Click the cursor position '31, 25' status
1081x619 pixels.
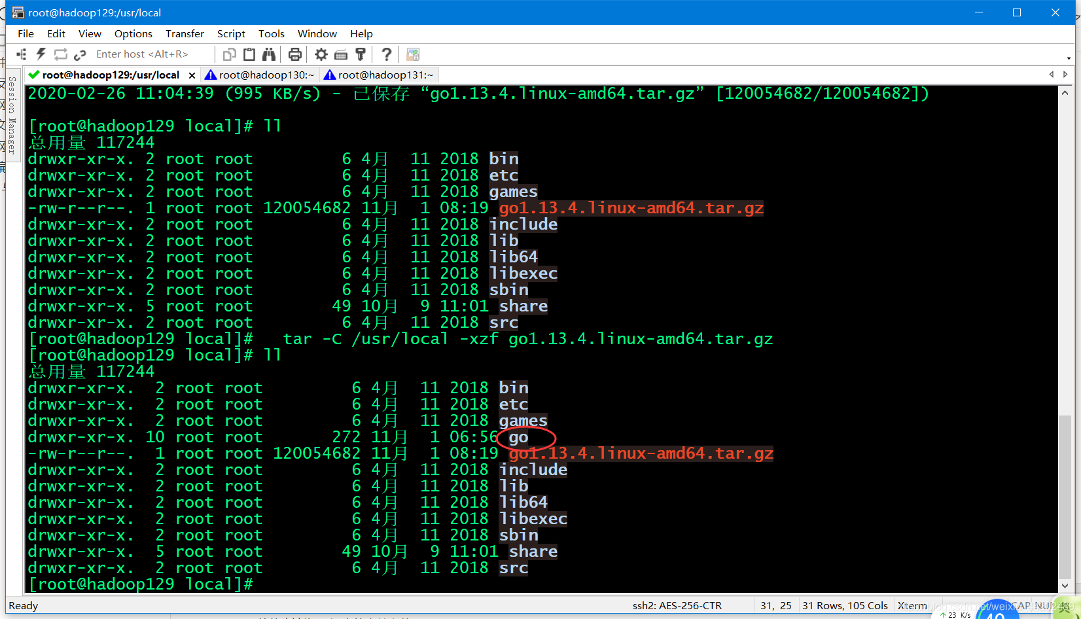776,606
